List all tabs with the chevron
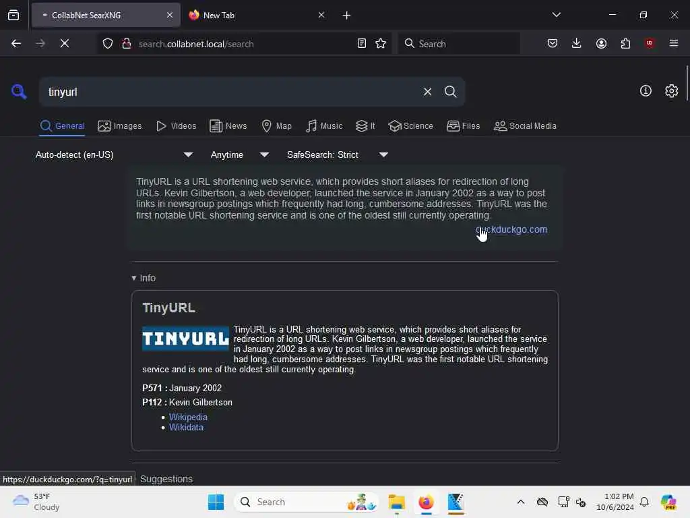 click(x=556, y=15)
